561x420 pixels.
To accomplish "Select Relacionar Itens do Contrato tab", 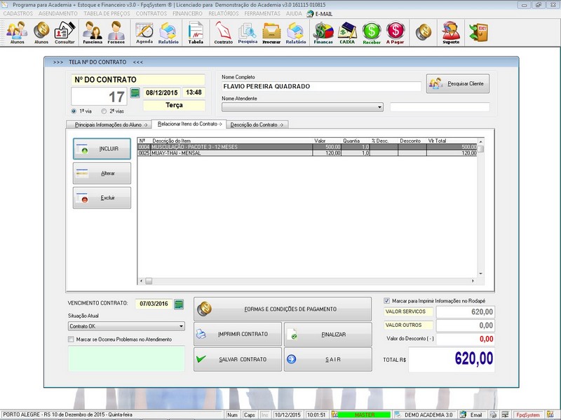I will [189, 124].
